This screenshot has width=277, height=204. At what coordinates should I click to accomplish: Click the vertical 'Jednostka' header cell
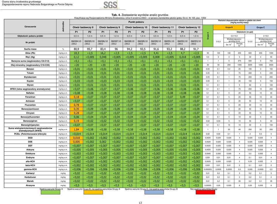point(63,27)
